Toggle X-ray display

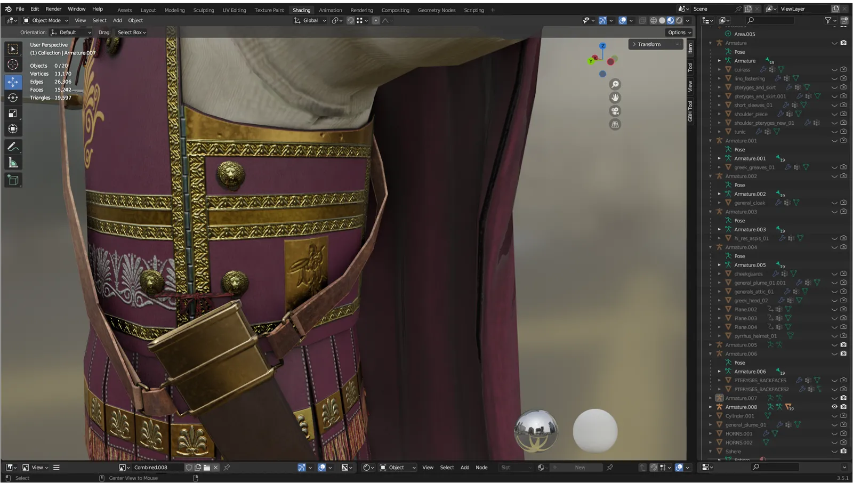point(642,20)
